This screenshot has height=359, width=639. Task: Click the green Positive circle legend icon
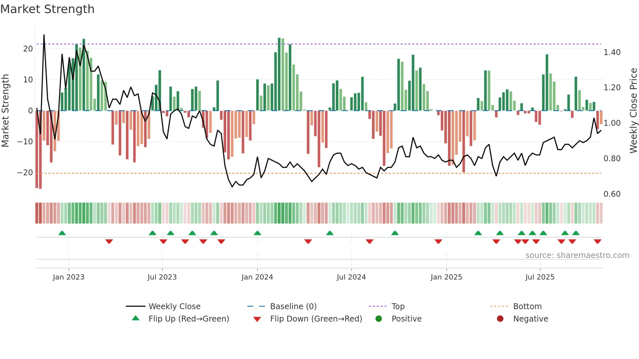click(379, 319)
